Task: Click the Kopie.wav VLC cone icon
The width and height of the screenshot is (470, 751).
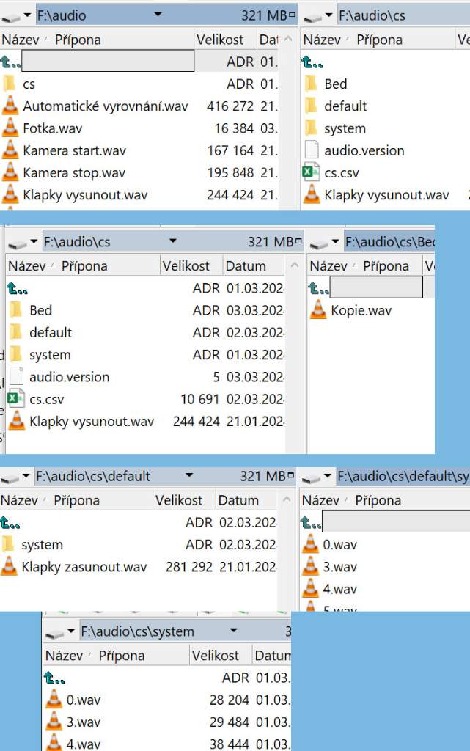Action: tap(318, 310)
